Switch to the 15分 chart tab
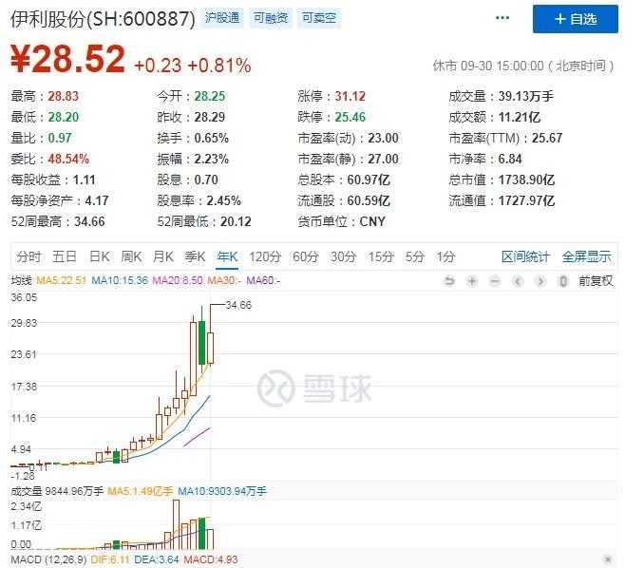This screenshot has width=644, height=568. pos(381,257)
